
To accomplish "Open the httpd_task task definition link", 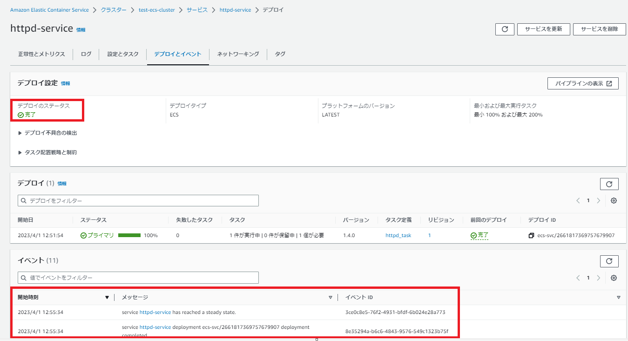I will point(398,235).
